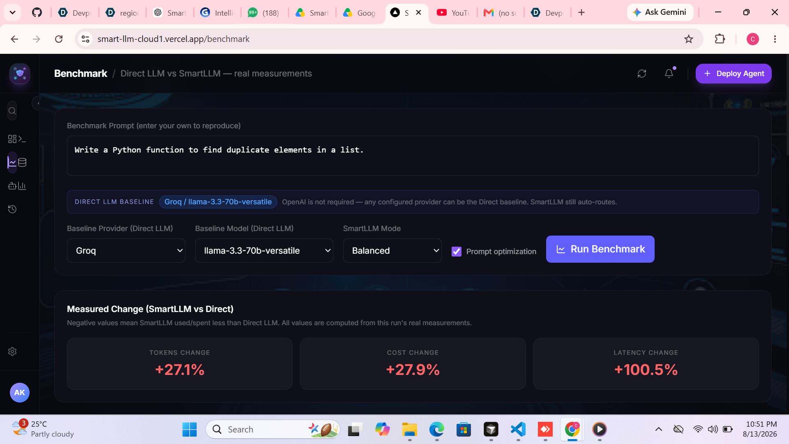789x444 pixels.
Task: Open the Windows Start menu
Action: (x=189, y=430)
